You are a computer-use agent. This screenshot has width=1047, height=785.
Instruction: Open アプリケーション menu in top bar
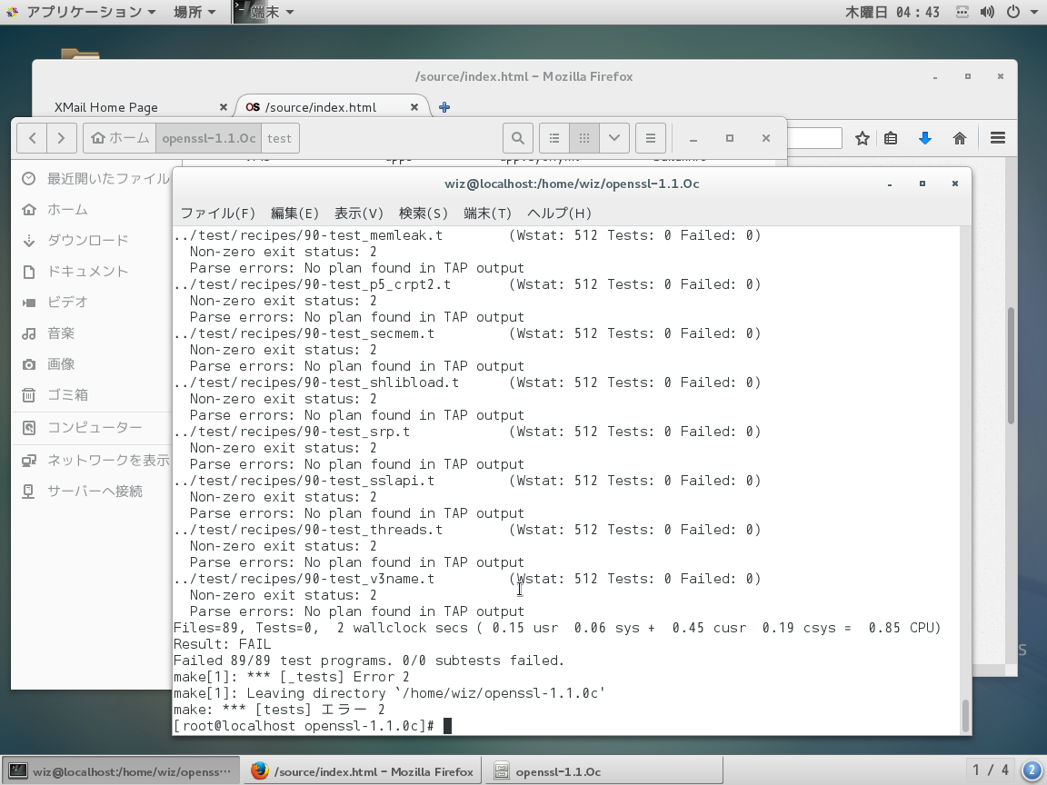(82, 12)
